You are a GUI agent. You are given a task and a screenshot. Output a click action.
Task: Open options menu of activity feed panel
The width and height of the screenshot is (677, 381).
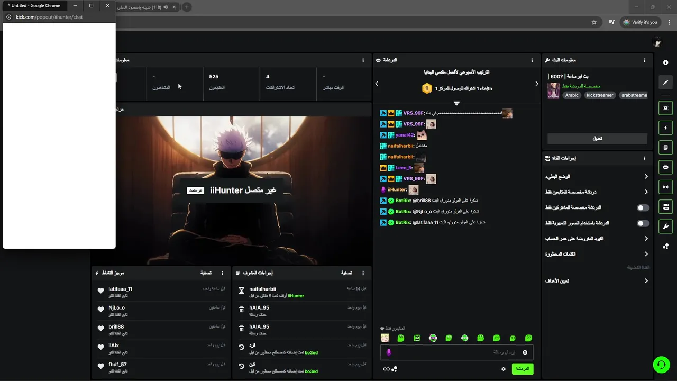[x=222, y=273]
